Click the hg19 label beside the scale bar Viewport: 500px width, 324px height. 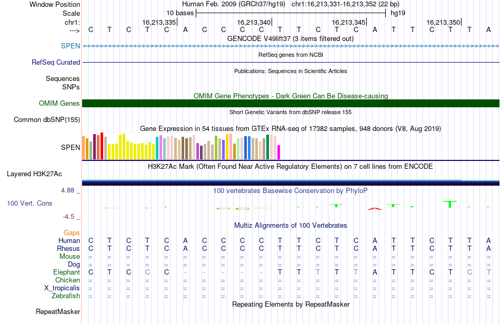(x=398, y=13)
